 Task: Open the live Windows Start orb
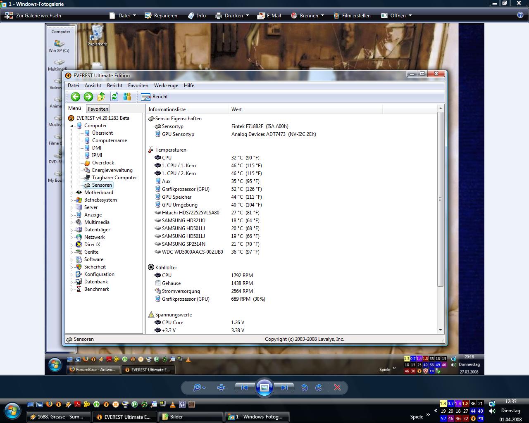[x=12, y=411]
